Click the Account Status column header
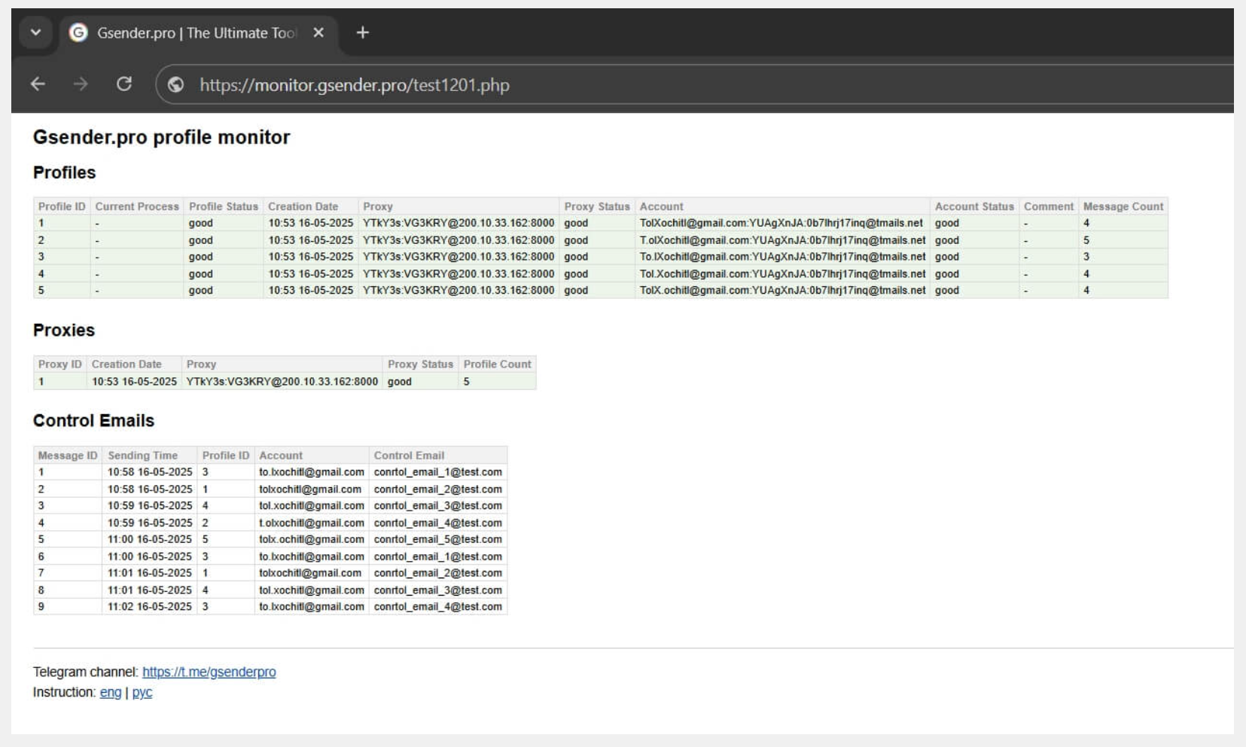 tap(973, 206)
